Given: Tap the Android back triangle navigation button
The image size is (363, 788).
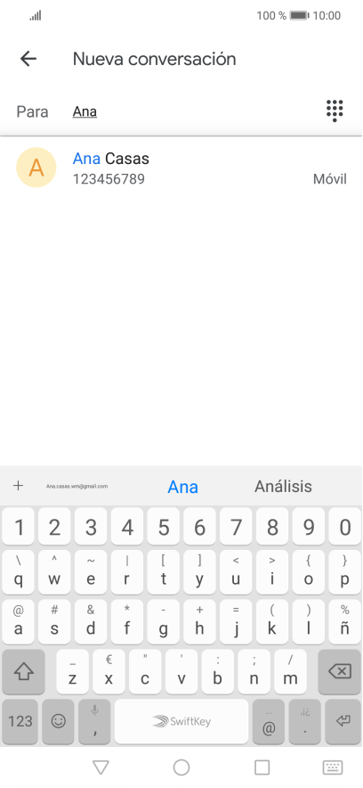Looking at the screenshot, I should pos(101,767).
